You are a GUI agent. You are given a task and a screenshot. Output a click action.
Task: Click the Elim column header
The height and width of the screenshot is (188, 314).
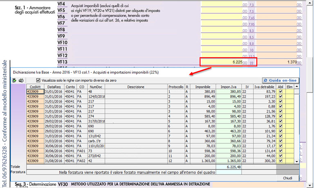289,87
